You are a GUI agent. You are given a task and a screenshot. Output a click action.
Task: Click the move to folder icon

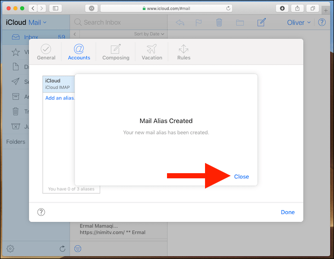pos(239,22)
